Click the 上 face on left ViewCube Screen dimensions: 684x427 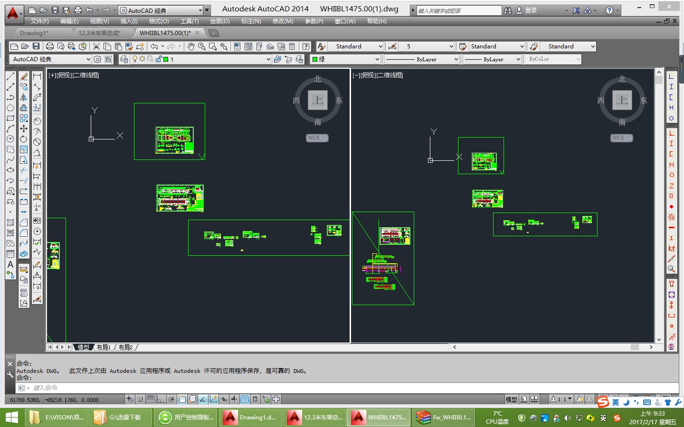coord(318,100)
